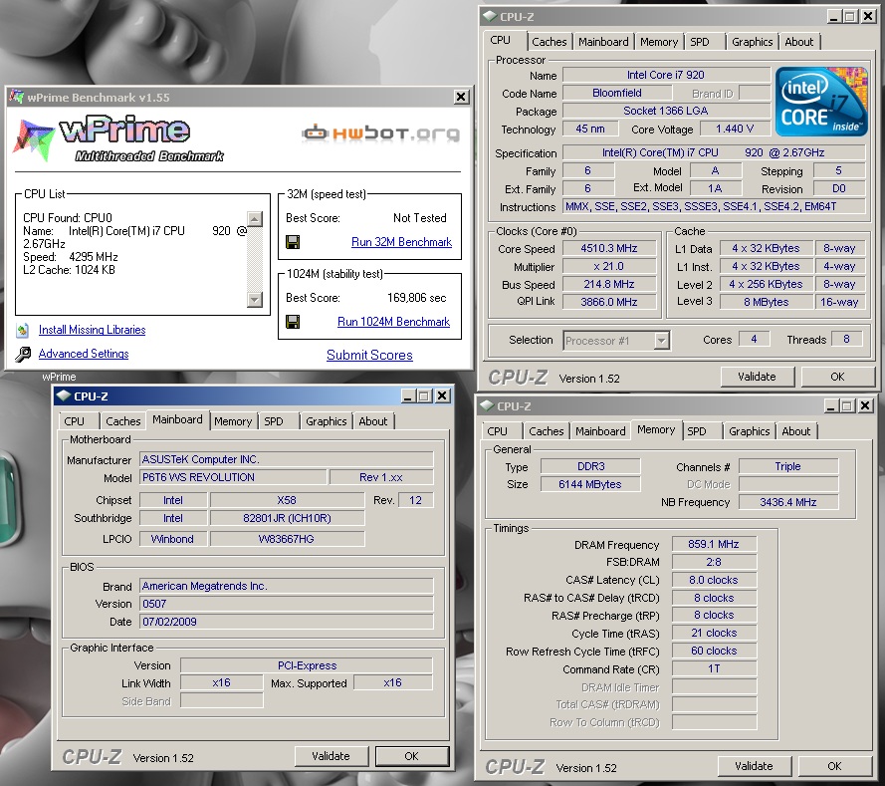The height and width of the screenshot is (786, 885).
Task: Minimize the top CPU-Z processor window
Action: pos(834,16)
